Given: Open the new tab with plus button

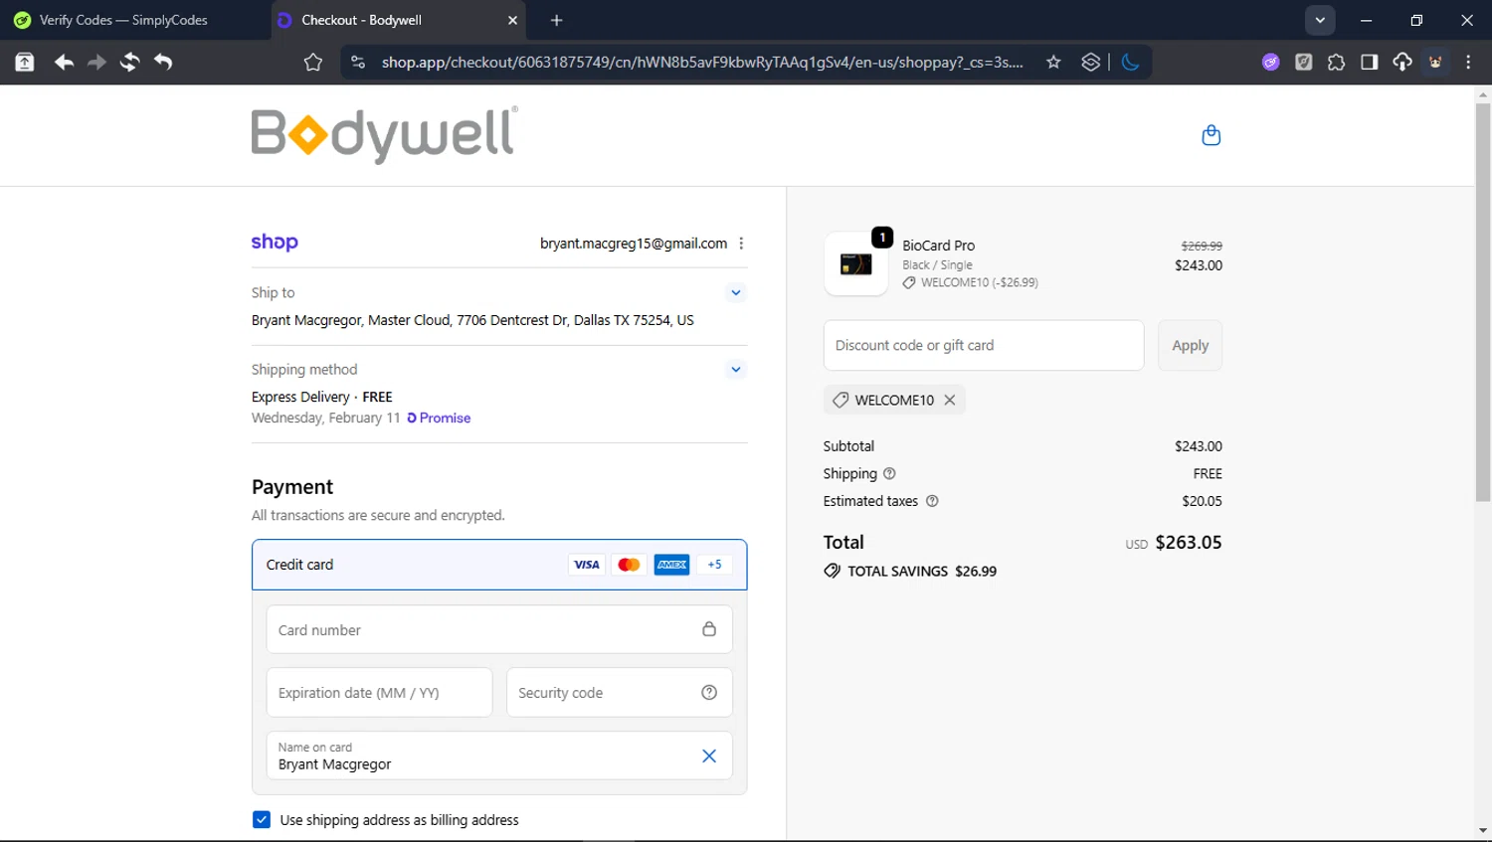Looking at the screenshot, I should (556, 20).
